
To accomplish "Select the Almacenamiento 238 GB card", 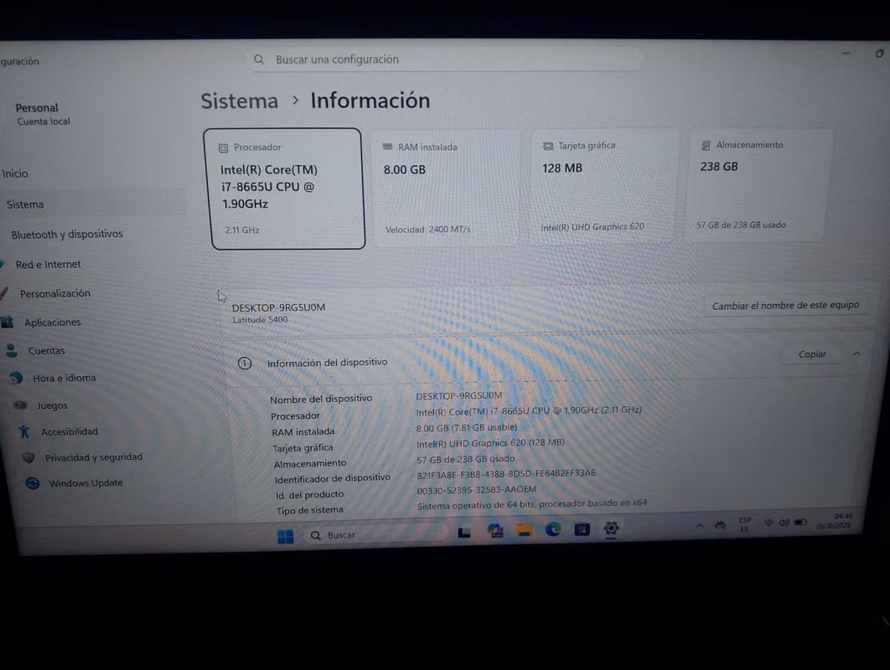I will (x=758, y=185).
